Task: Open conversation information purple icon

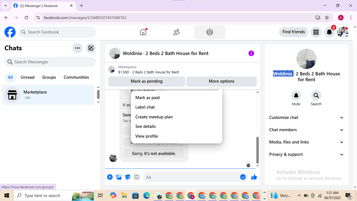Action: [251, 53]
